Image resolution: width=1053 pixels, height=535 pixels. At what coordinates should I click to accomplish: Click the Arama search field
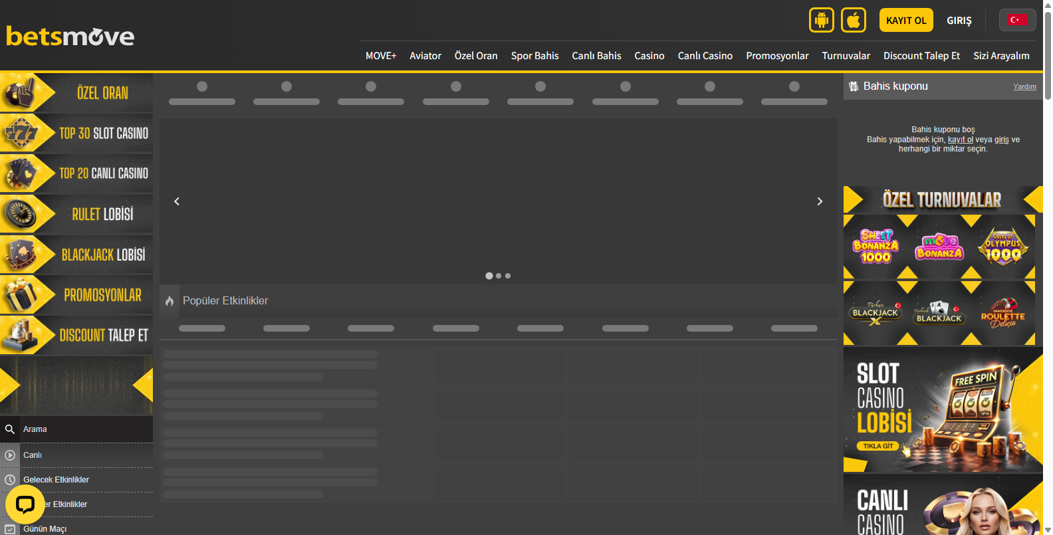point(76,429)
